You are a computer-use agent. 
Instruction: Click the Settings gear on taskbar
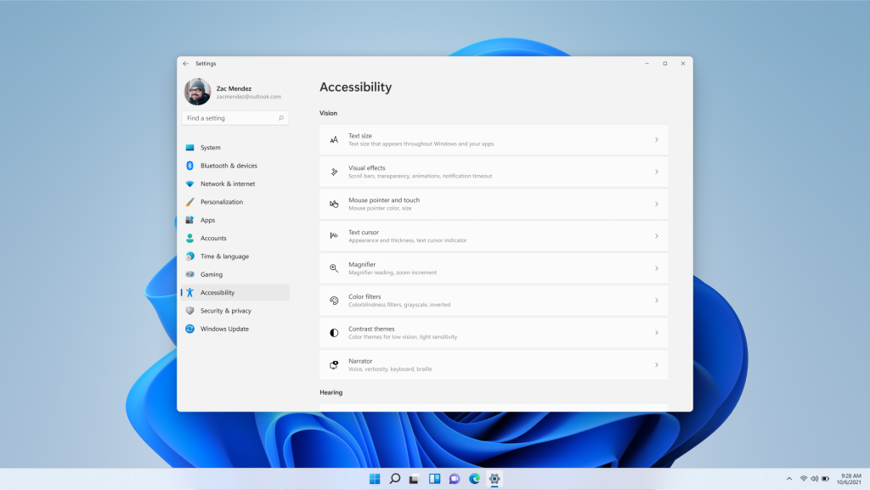(494, 479)
